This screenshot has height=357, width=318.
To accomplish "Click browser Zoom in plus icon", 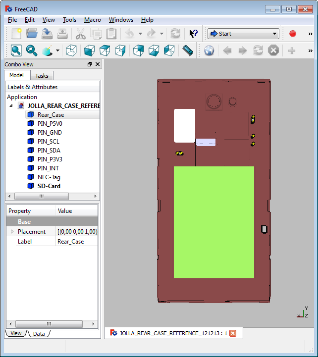I will point(292,51).
